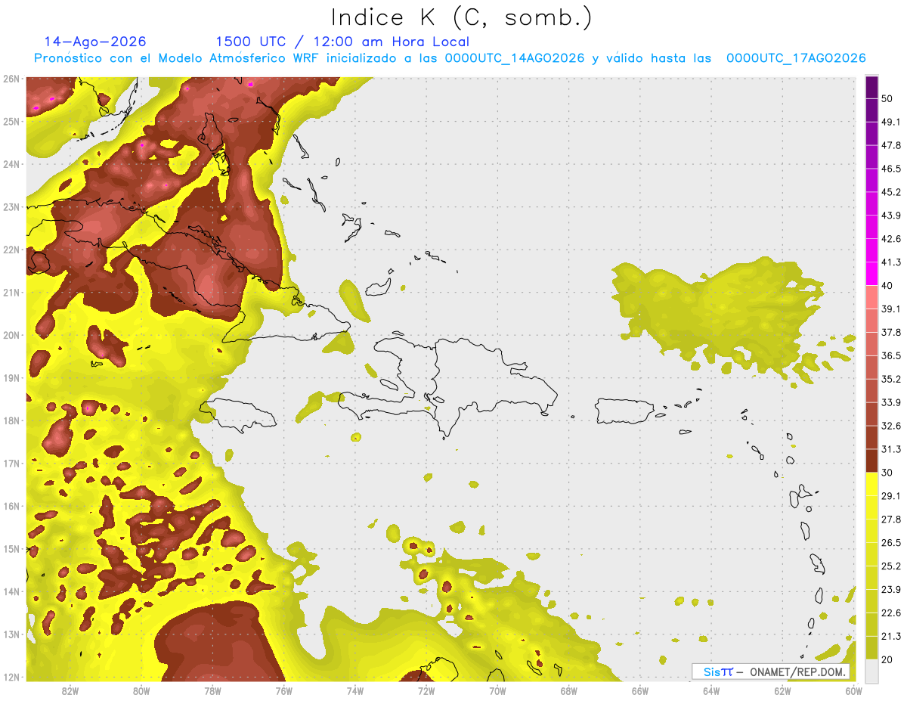Pick the salmon colorbar segment between 39.1 and 40
The image size is (907, 701).
871,297
